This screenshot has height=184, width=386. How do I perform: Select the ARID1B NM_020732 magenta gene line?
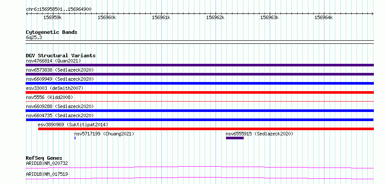[200, 168]
